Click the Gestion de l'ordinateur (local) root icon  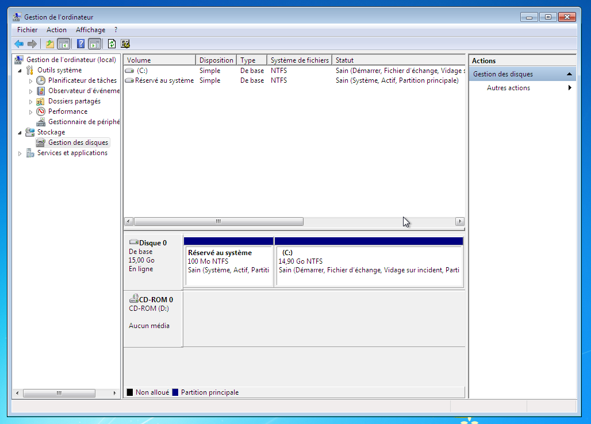18,60
